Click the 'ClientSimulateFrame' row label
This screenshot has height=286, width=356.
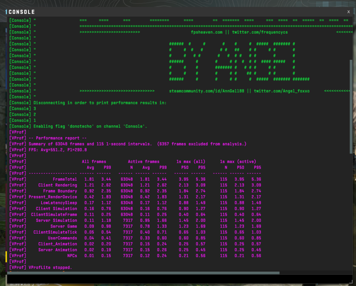[x=54, y=215]
